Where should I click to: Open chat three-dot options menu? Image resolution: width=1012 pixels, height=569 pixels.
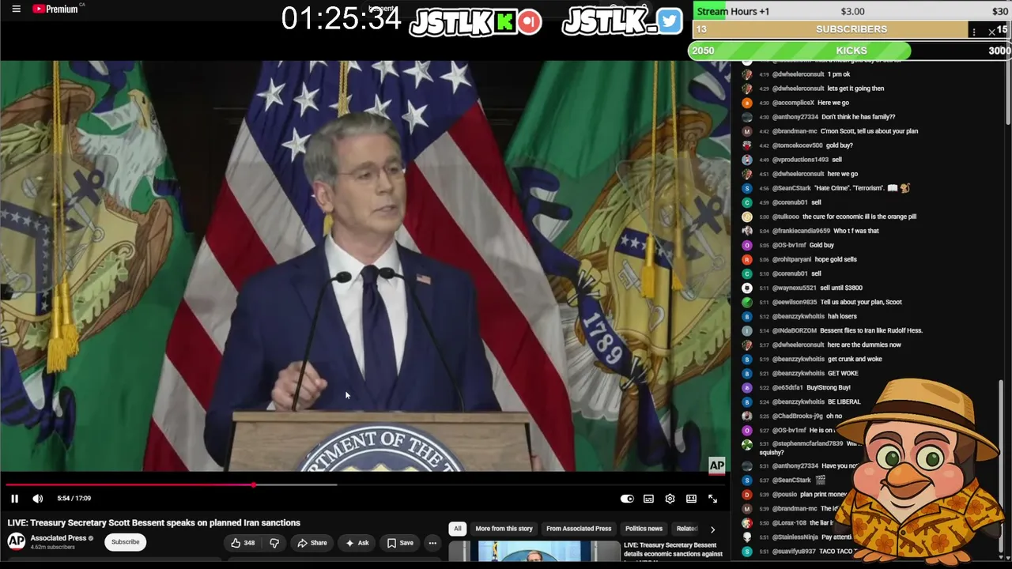click(x=974, y=32)
